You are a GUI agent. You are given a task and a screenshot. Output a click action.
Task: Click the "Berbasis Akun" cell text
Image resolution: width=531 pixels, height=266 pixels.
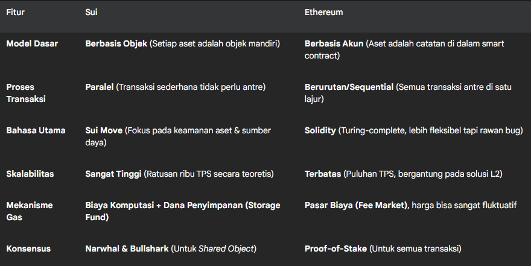tap(334, 44)
